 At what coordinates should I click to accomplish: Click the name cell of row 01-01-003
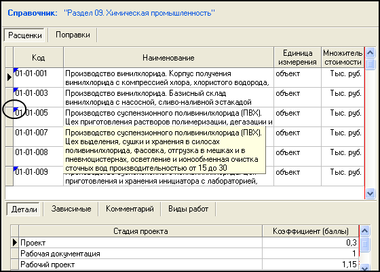tap(168, 97)
